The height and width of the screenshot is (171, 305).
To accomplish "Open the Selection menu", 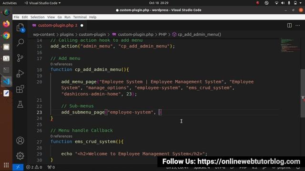I will [37, 17].
